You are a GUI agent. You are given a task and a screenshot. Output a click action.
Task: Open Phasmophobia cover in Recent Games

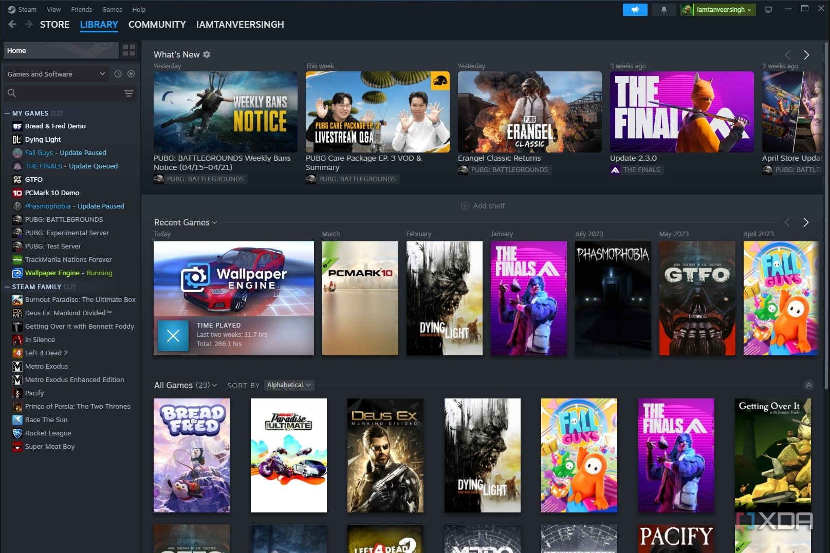point(613,298)
